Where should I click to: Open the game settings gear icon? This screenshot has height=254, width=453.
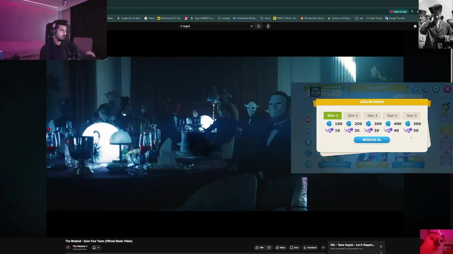click(x=436, y=89)
